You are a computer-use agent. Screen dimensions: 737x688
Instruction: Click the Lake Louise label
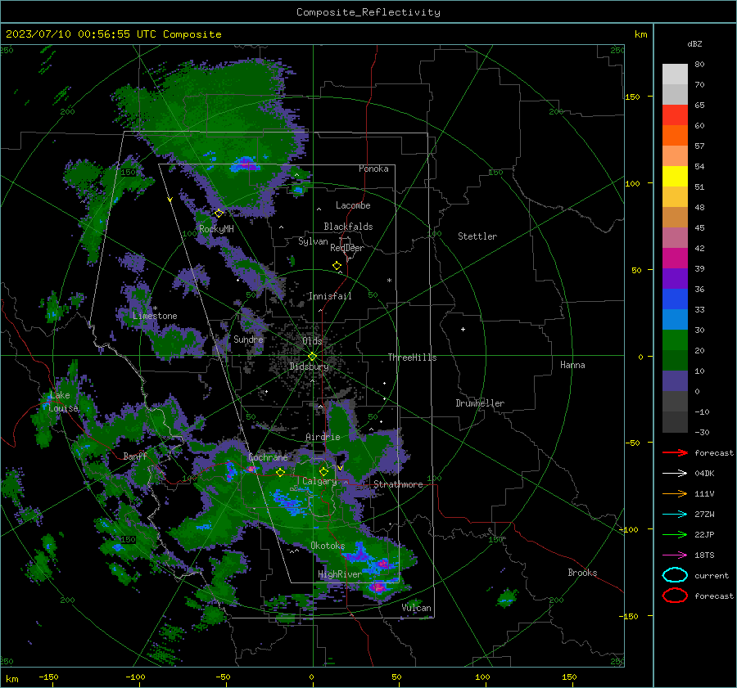(63, 402)
